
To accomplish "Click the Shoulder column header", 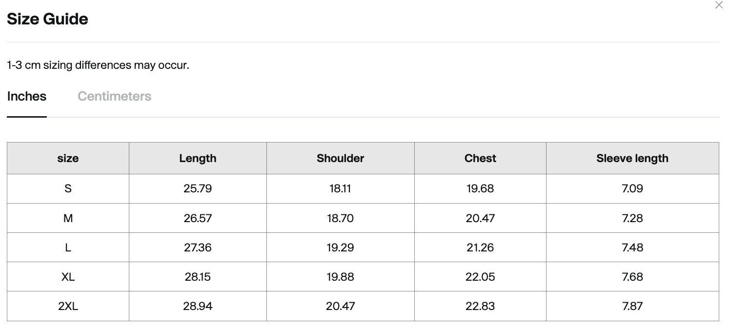I will point(341,158).
